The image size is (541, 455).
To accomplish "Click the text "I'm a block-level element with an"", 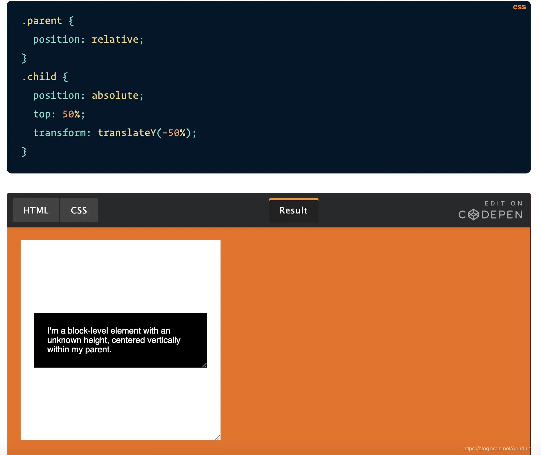I will tap(109, 331).
